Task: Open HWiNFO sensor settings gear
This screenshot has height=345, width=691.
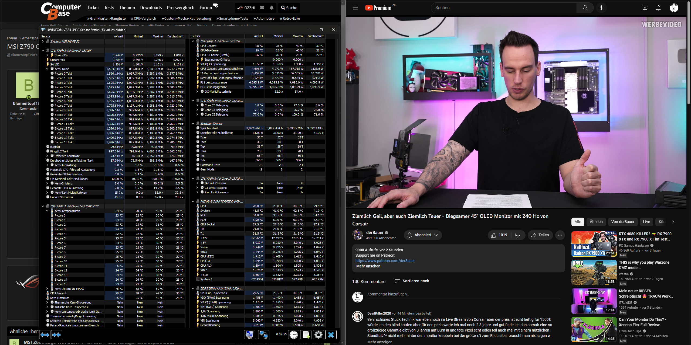Action: tap(318, 335)
